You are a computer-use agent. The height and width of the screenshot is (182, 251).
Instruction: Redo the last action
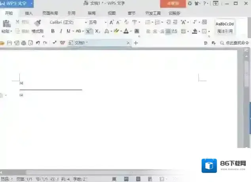pyautogui.click(x=45, y=43)
